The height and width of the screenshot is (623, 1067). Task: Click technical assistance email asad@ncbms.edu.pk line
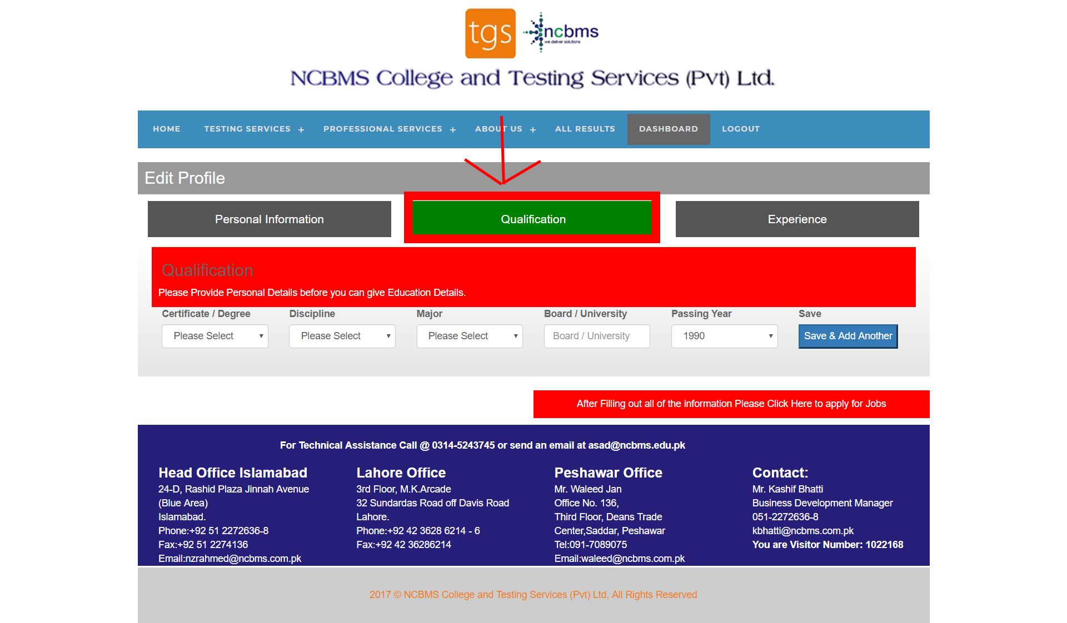[482, 445]
